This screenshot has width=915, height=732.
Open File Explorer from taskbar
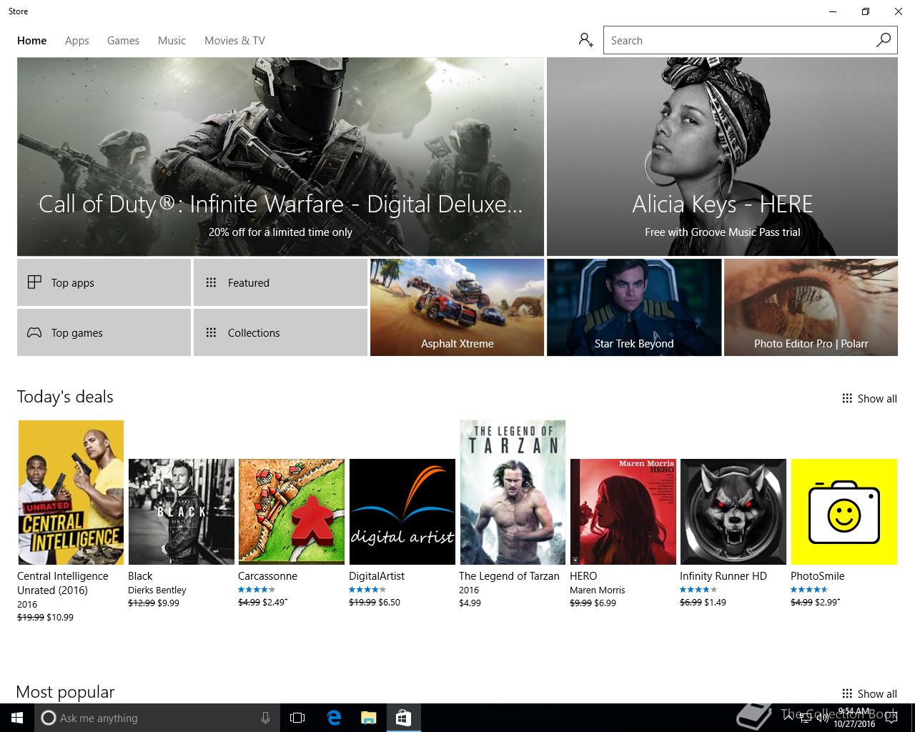coord(368,718)
